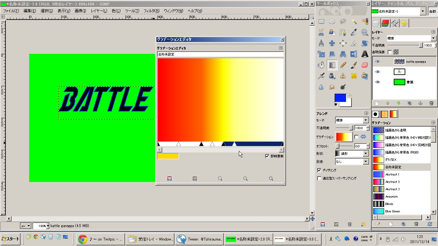Open the gradient editor tab menu arrow
Viewport: 438px width, 246px height.
281,48
